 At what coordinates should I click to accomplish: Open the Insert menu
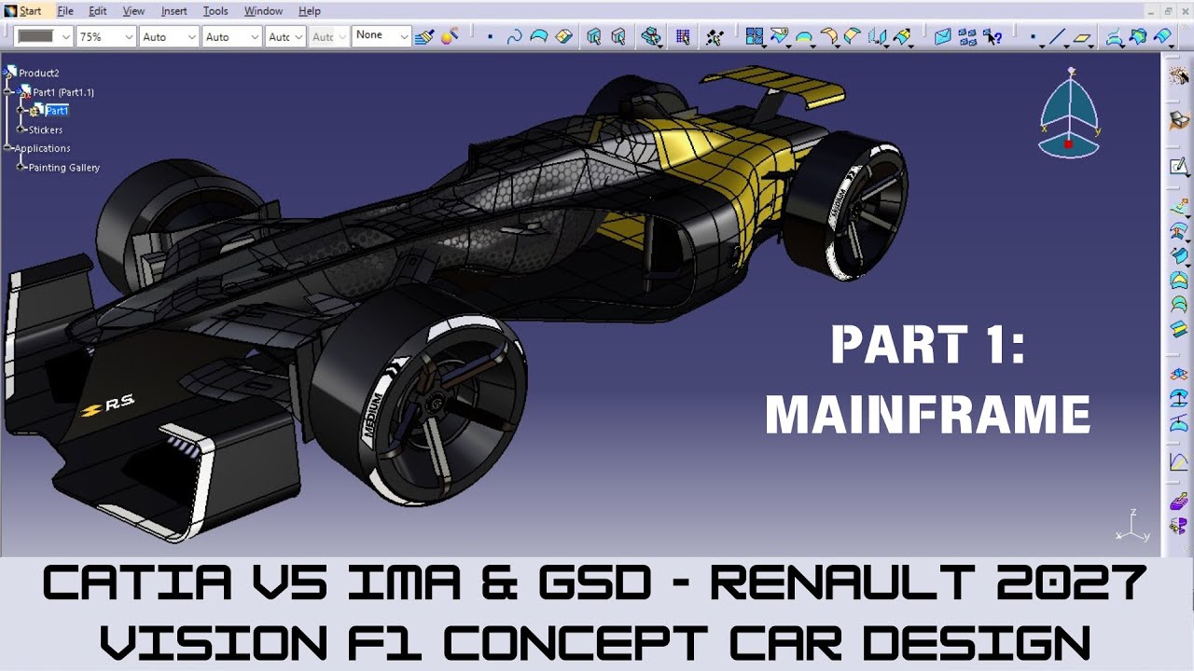(174, 11)
